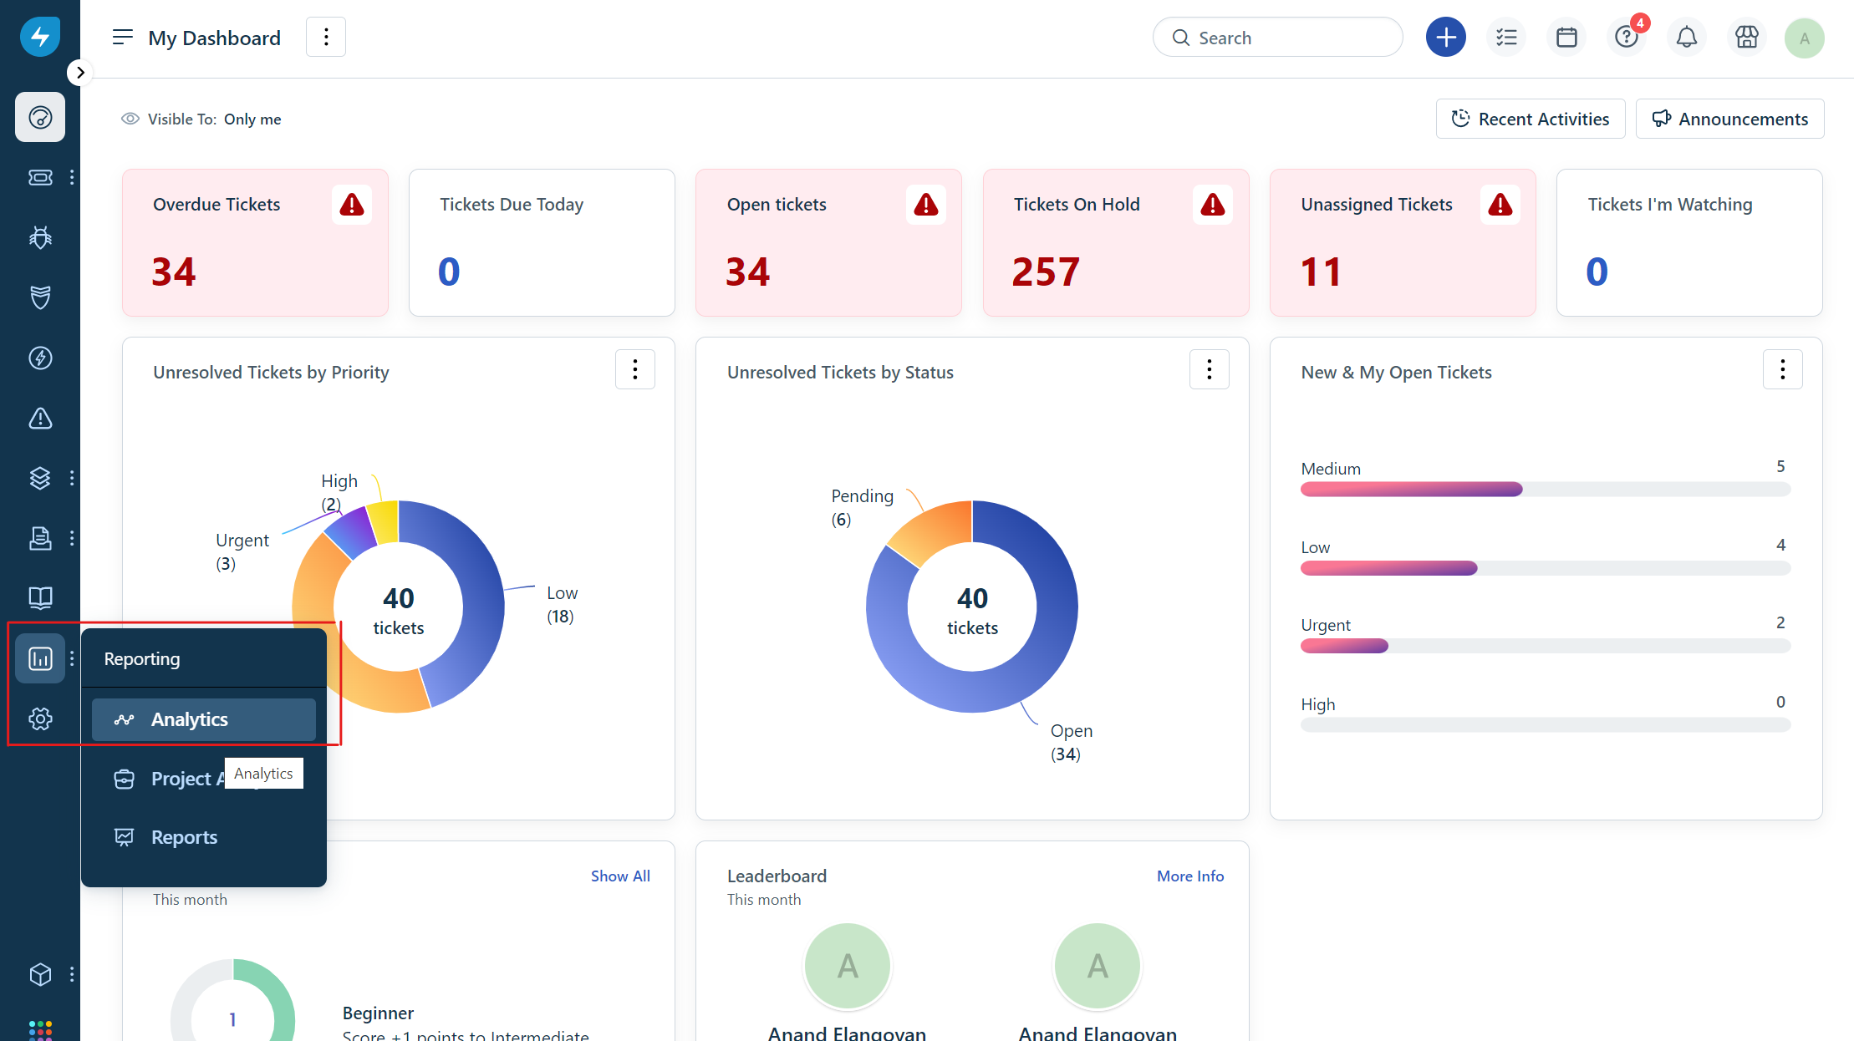Open the marketplace store icon
This screenshot has height=1041, width=1854.
(1747, 38)
